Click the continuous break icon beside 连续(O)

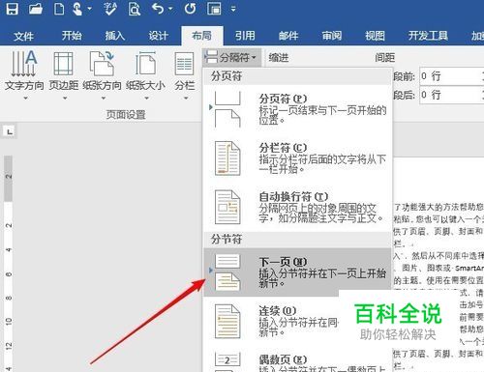(227, 321)
